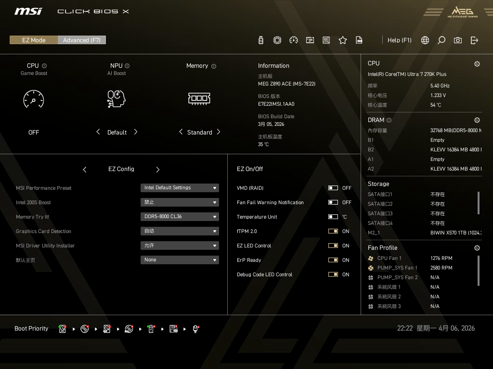Open the hardware monitor card icon
493x369 pixels.
tap(310, 40)
